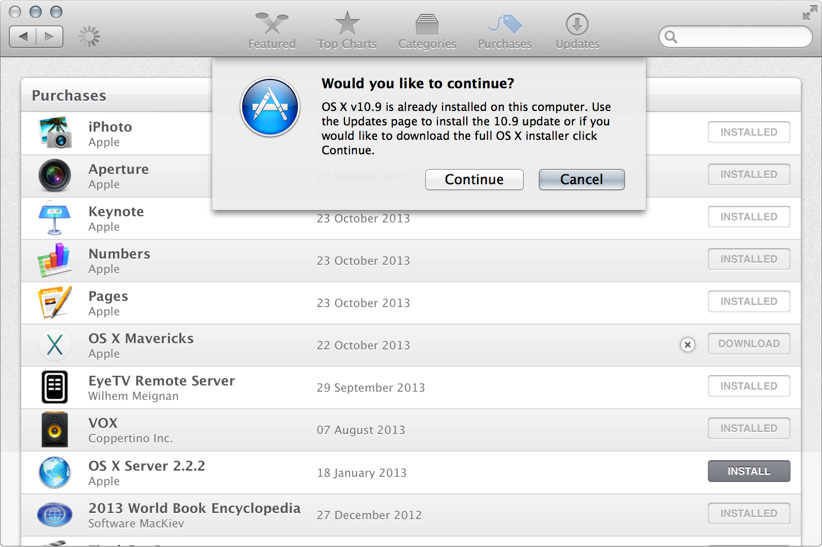Click INSTALLED button for iPhoto
The height and width of the screenshot is (547, 822).
[x=749, y=132]
